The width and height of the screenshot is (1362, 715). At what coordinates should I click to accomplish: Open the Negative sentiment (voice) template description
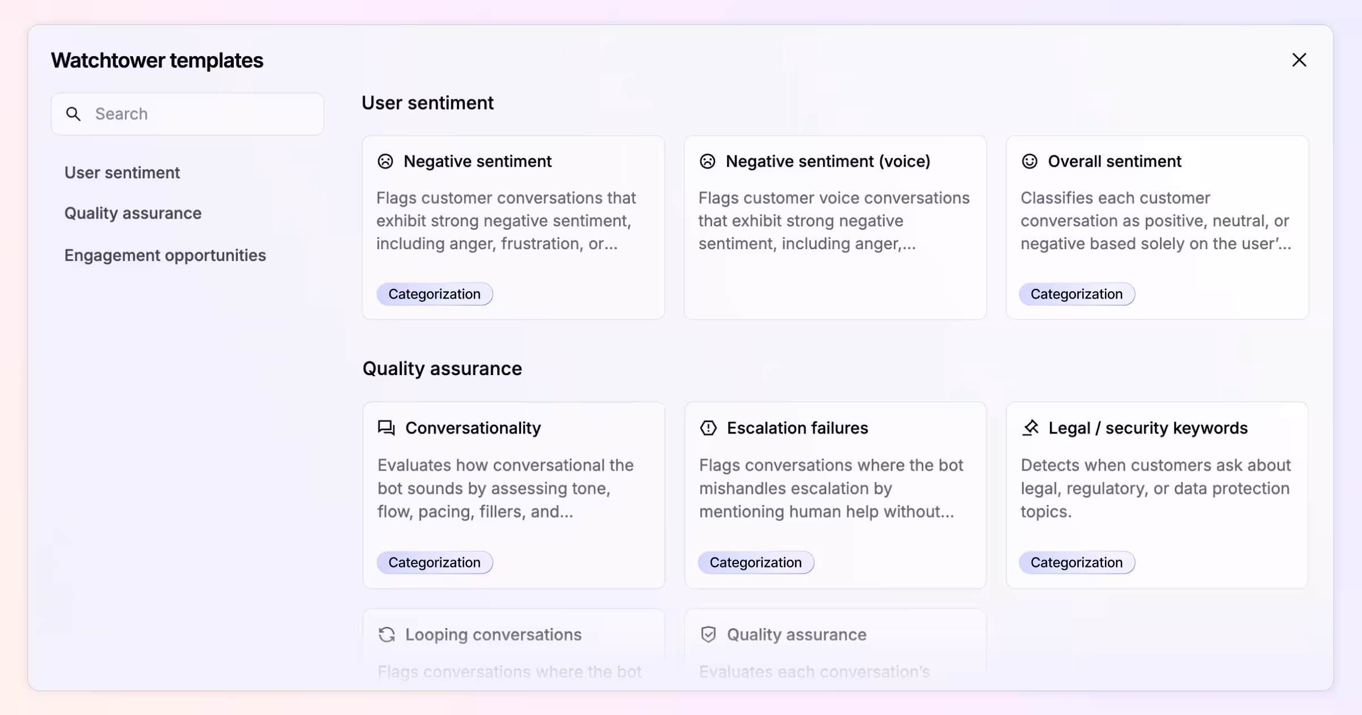point(834,221)
